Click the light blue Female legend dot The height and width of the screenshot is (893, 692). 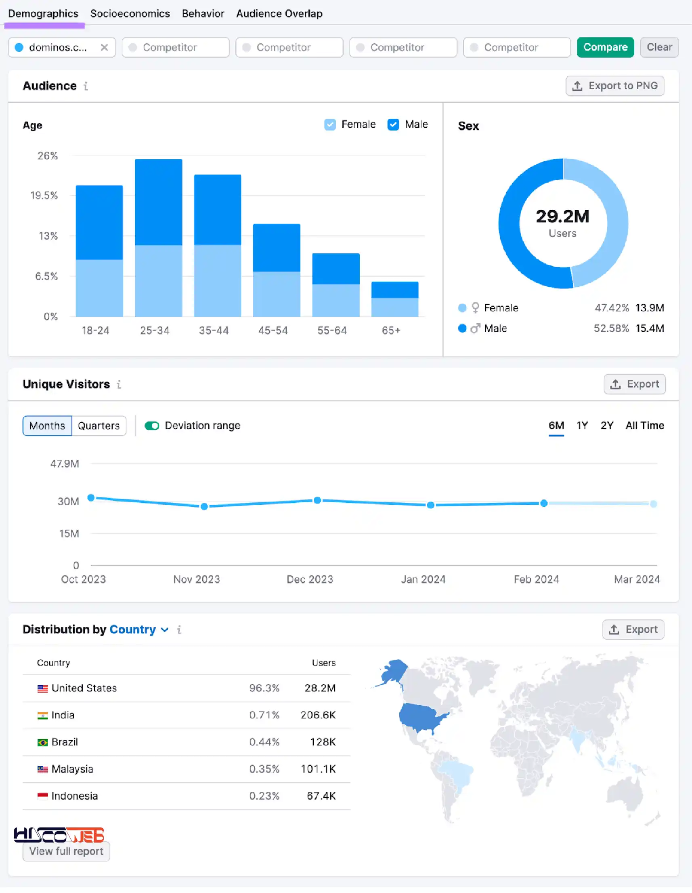pyautogui.click(x=462, y=308)
